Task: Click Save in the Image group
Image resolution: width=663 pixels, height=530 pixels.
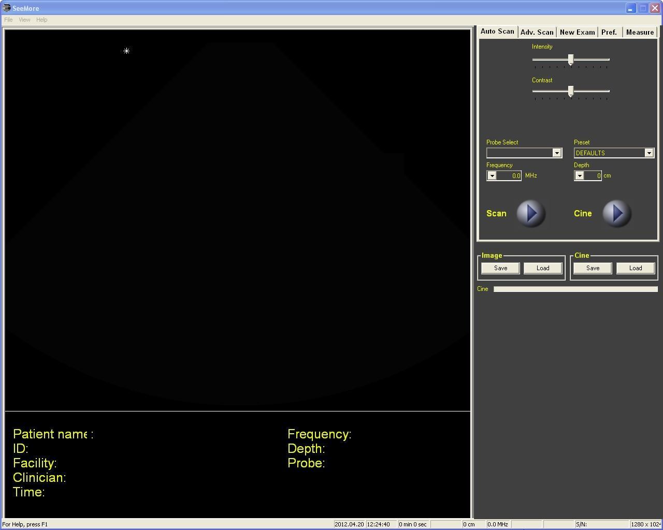Action: pyautogui.click(x=500, y=268)
